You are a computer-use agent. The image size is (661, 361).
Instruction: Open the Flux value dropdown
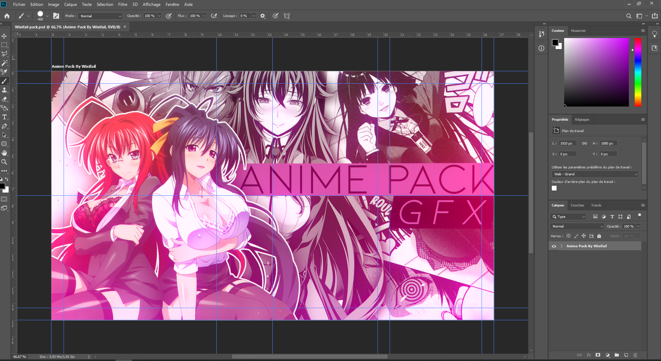tap(204, 16)
